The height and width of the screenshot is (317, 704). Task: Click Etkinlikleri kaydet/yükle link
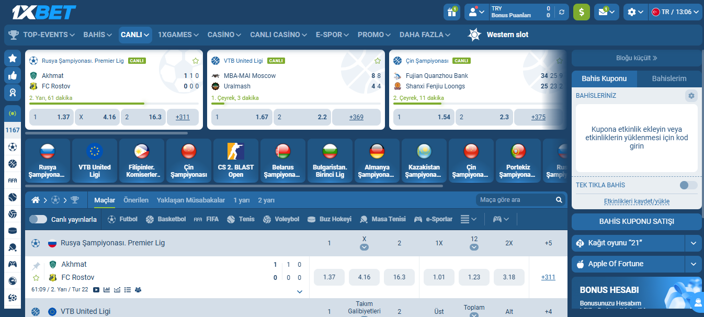637,201
